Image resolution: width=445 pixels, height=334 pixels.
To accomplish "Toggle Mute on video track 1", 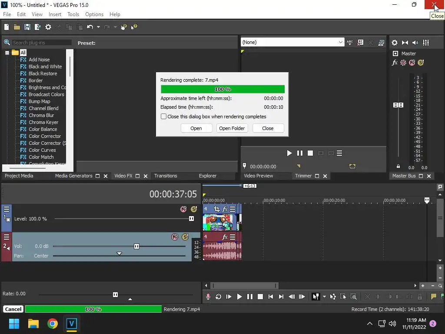I will pyautogui.click(x=183, y=209).
